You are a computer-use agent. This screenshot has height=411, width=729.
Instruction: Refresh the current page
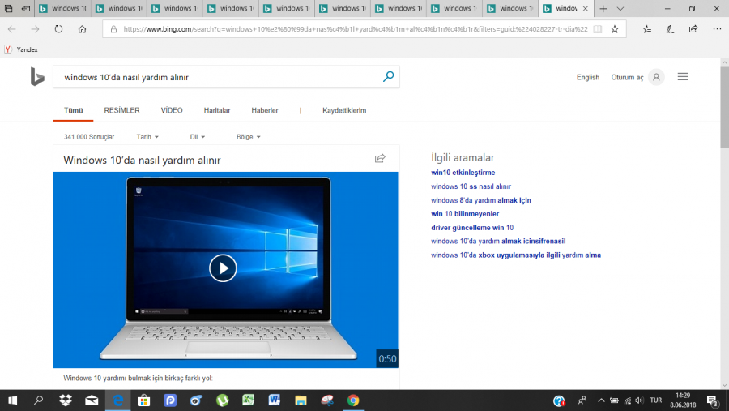tap(58, 29)
